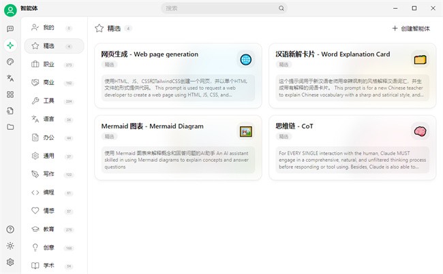Screen dimensions: 443x274
Task: Open the 学术 category
Action: pyautogui.click(x=54, y=266)
